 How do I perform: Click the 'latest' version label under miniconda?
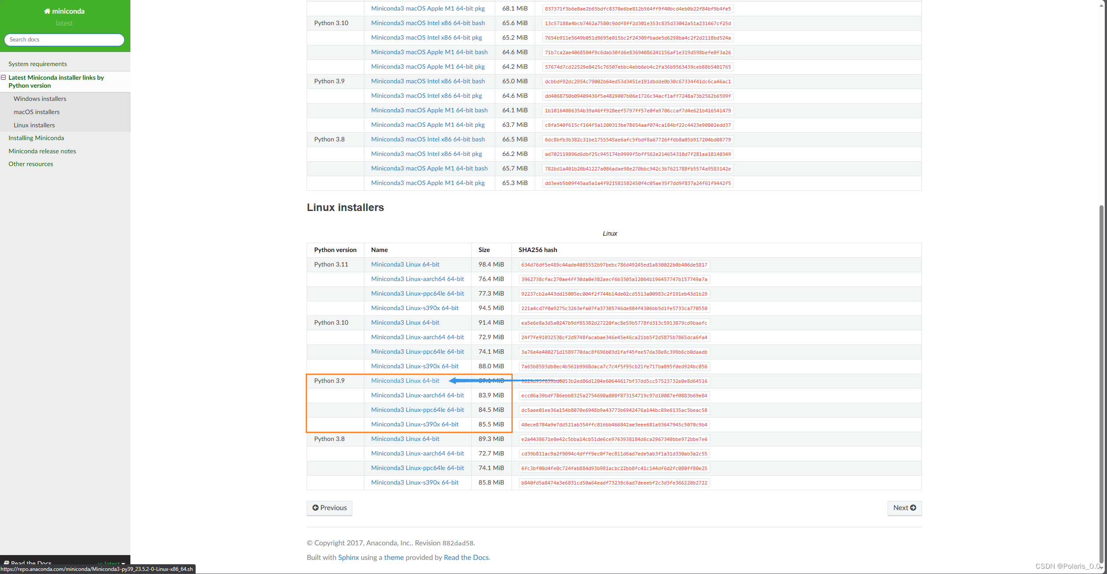pos(64,23)
